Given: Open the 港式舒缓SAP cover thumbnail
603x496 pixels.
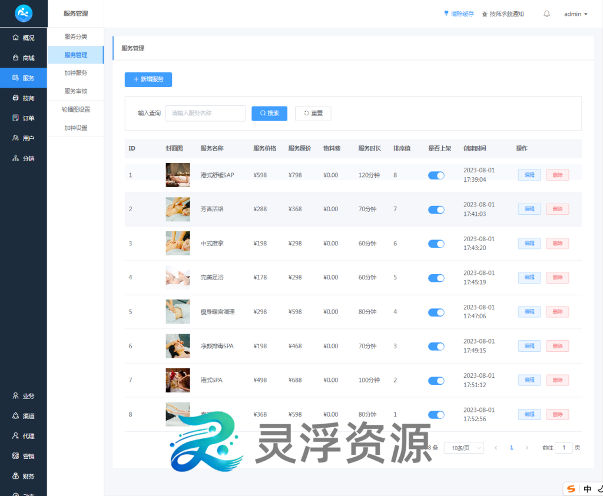Looking at the screenshot, I should [x=178, y=175].
